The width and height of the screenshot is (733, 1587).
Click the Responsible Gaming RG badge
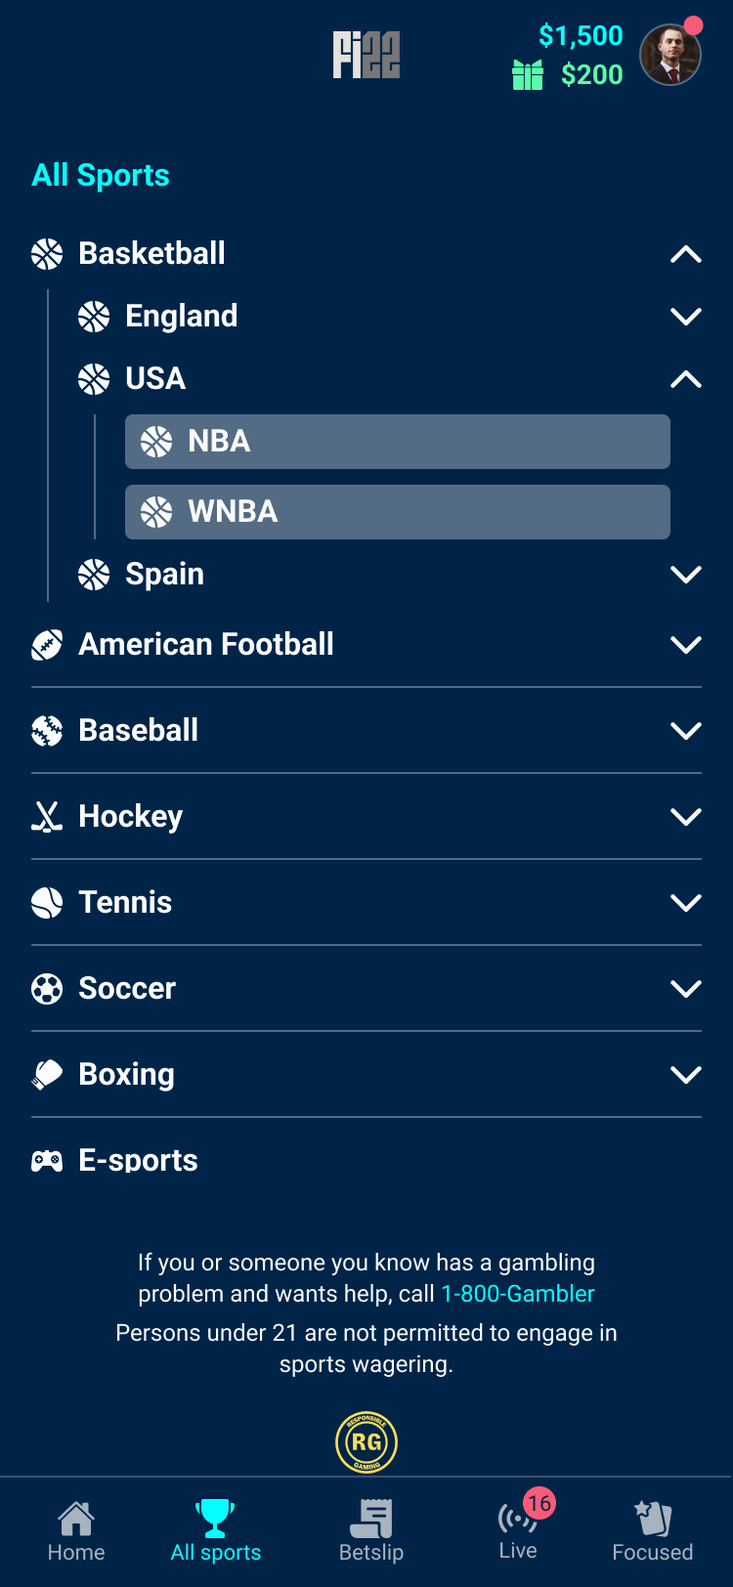(x=366, y=1441)
